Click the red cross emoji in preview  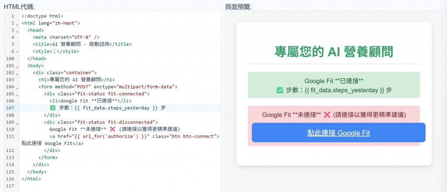(327, 115)
